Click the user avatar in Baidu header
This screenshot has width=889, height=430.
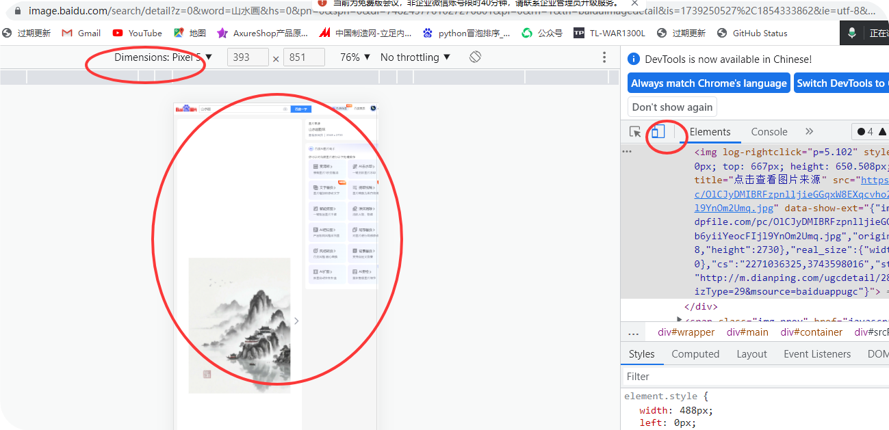pyautogui.click(x=373, y=108)
